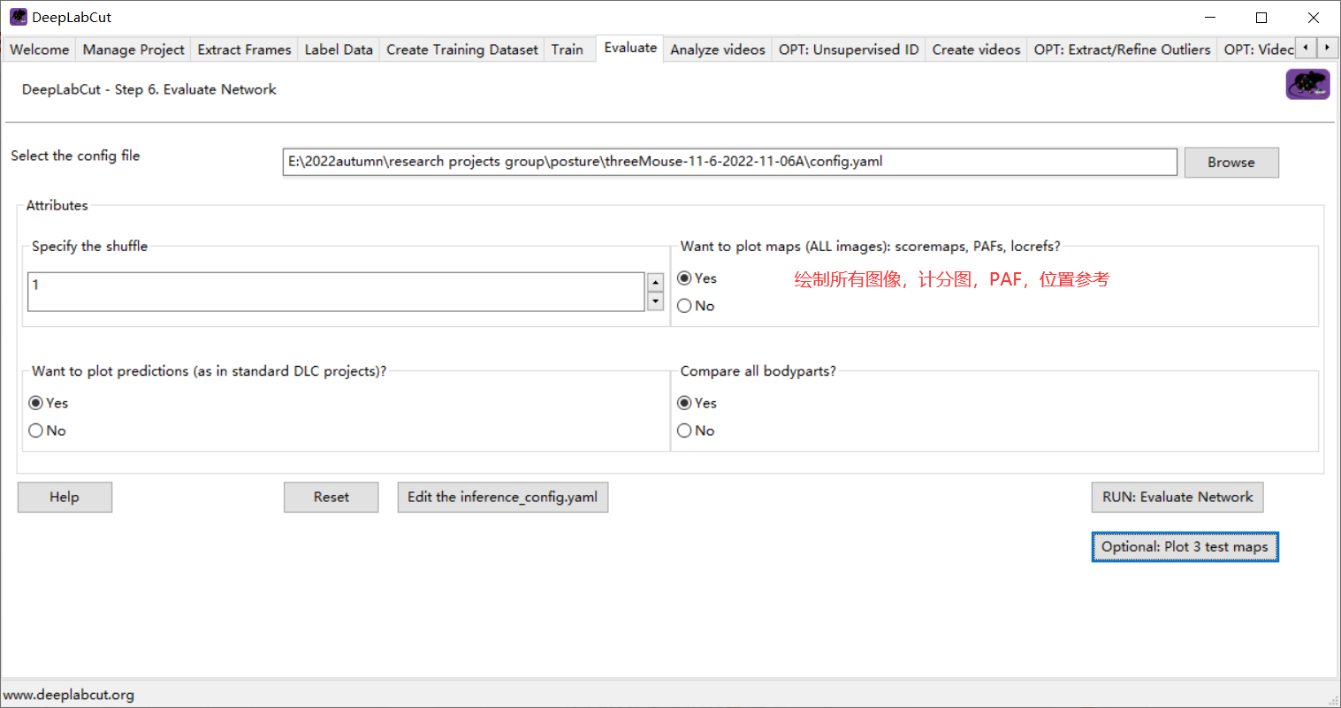Switch to Create Training Dataset tab
Viewport: 1341px width, 708px height.
462,49
